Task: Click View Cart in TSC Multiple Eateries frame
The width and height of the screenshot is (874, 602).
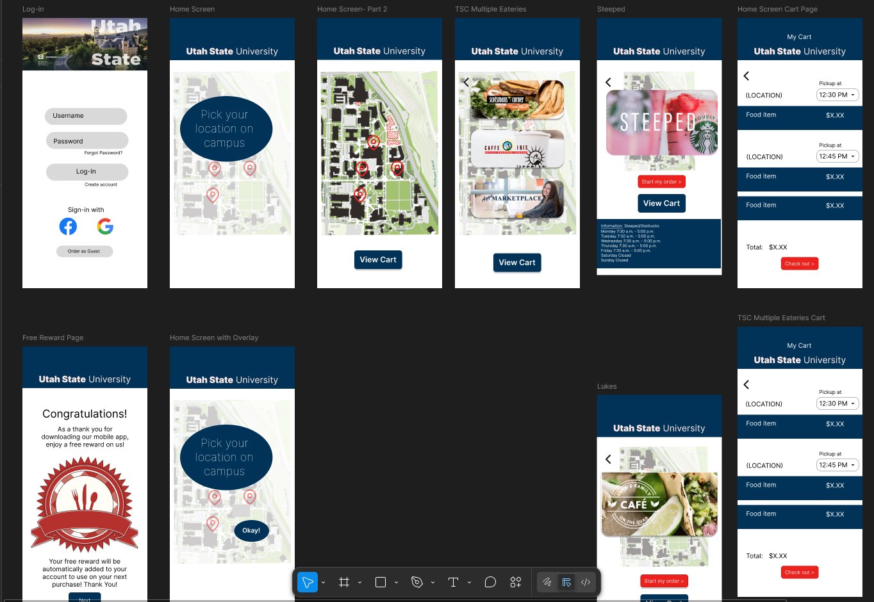Action: pos(517,263)
